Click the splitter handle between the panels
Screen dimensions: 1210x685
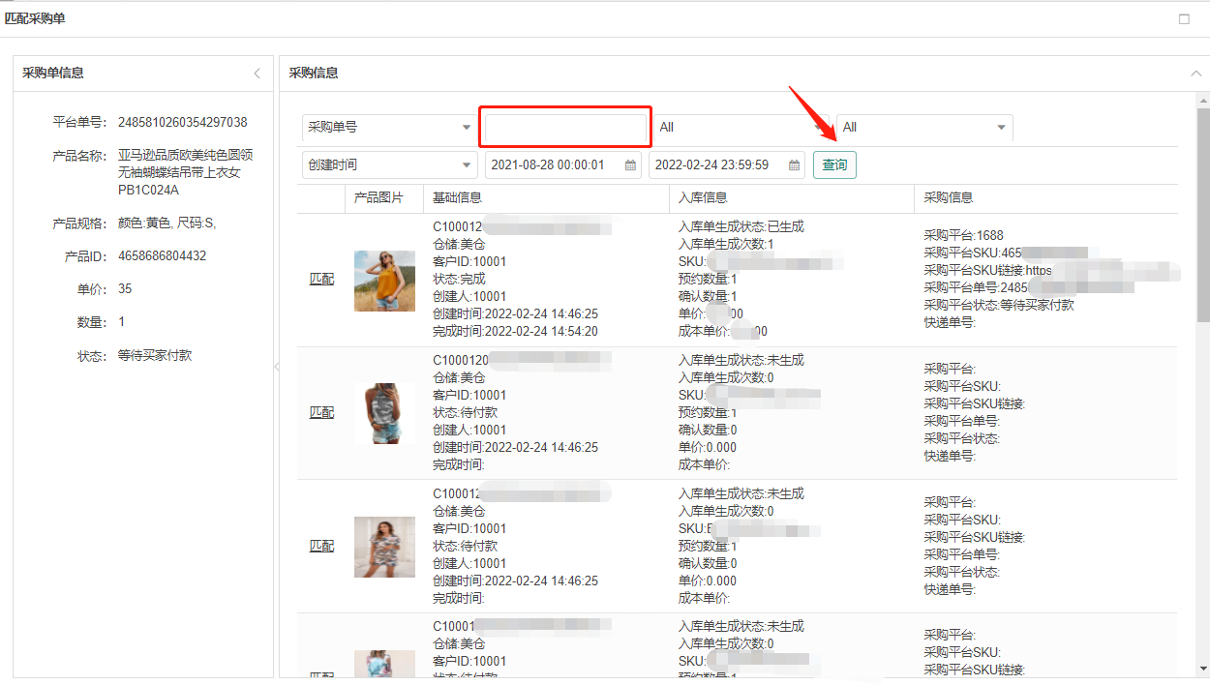coord(276,367)
